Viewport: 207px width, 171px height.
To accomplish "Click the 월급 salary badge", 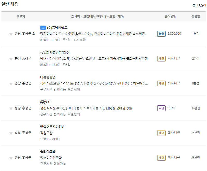I will coord(161,34).
